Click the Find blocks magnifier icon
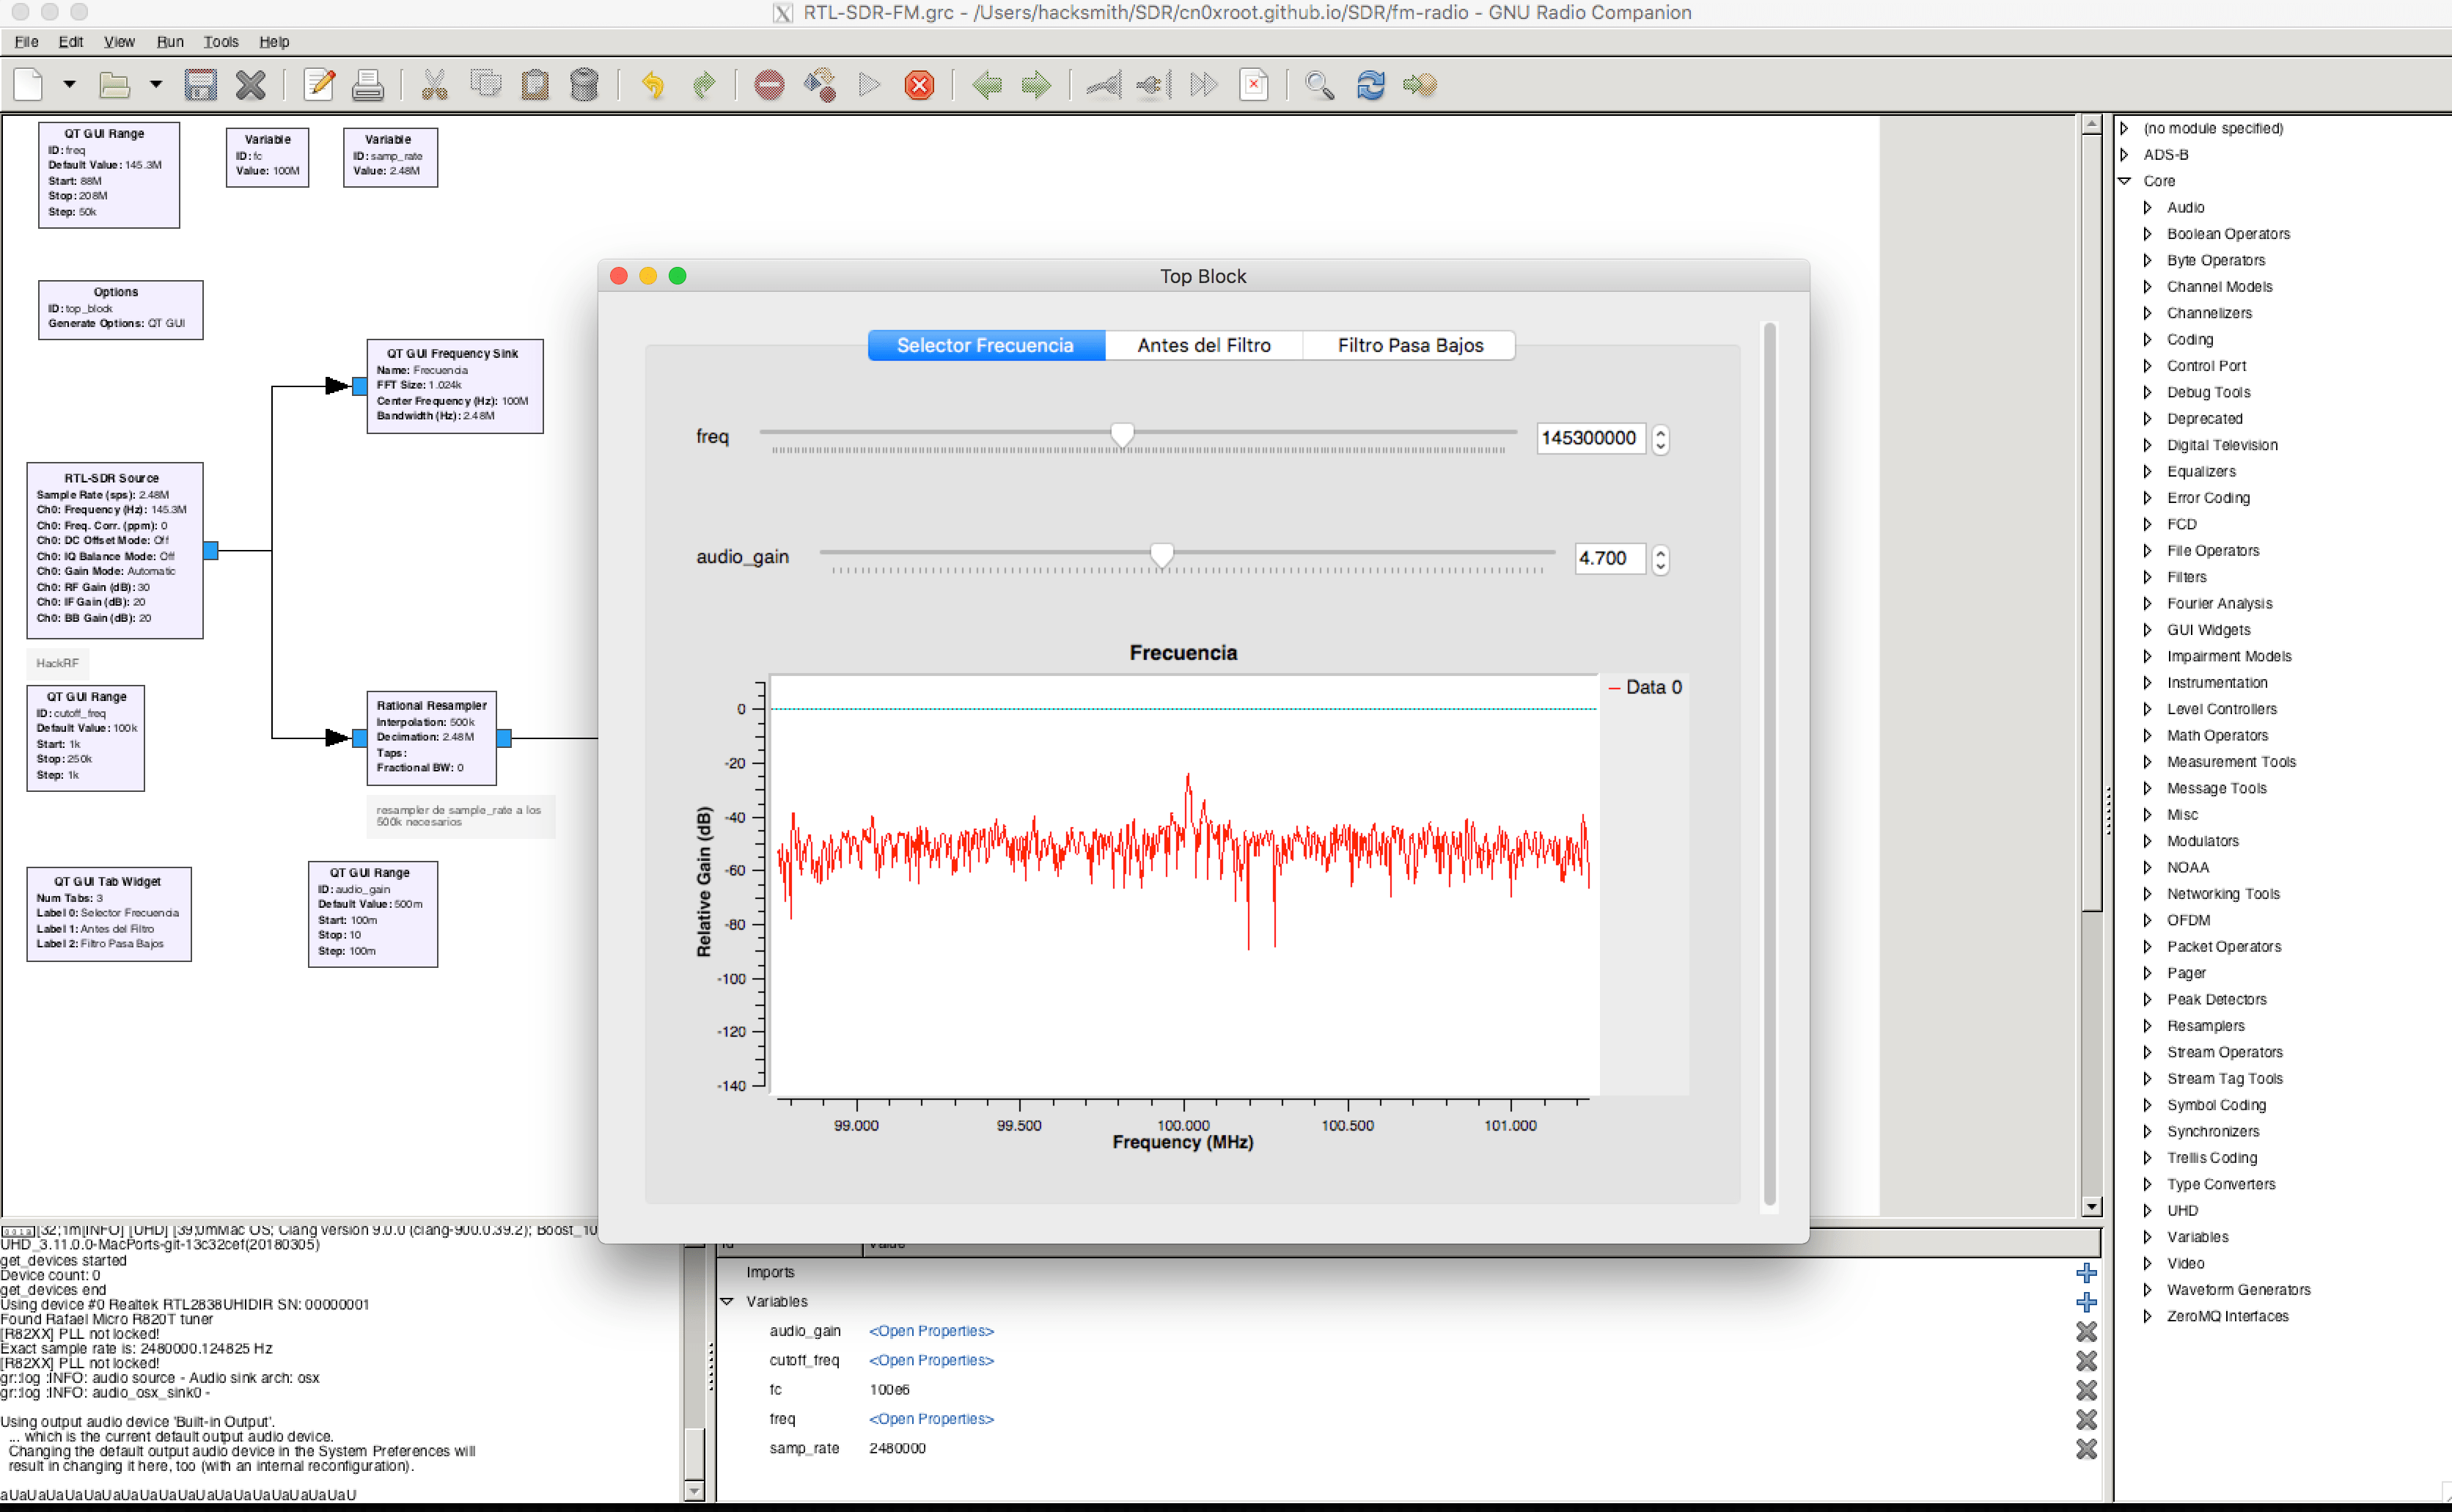The image size is (2452, 1512). (x=1319, y=85)
